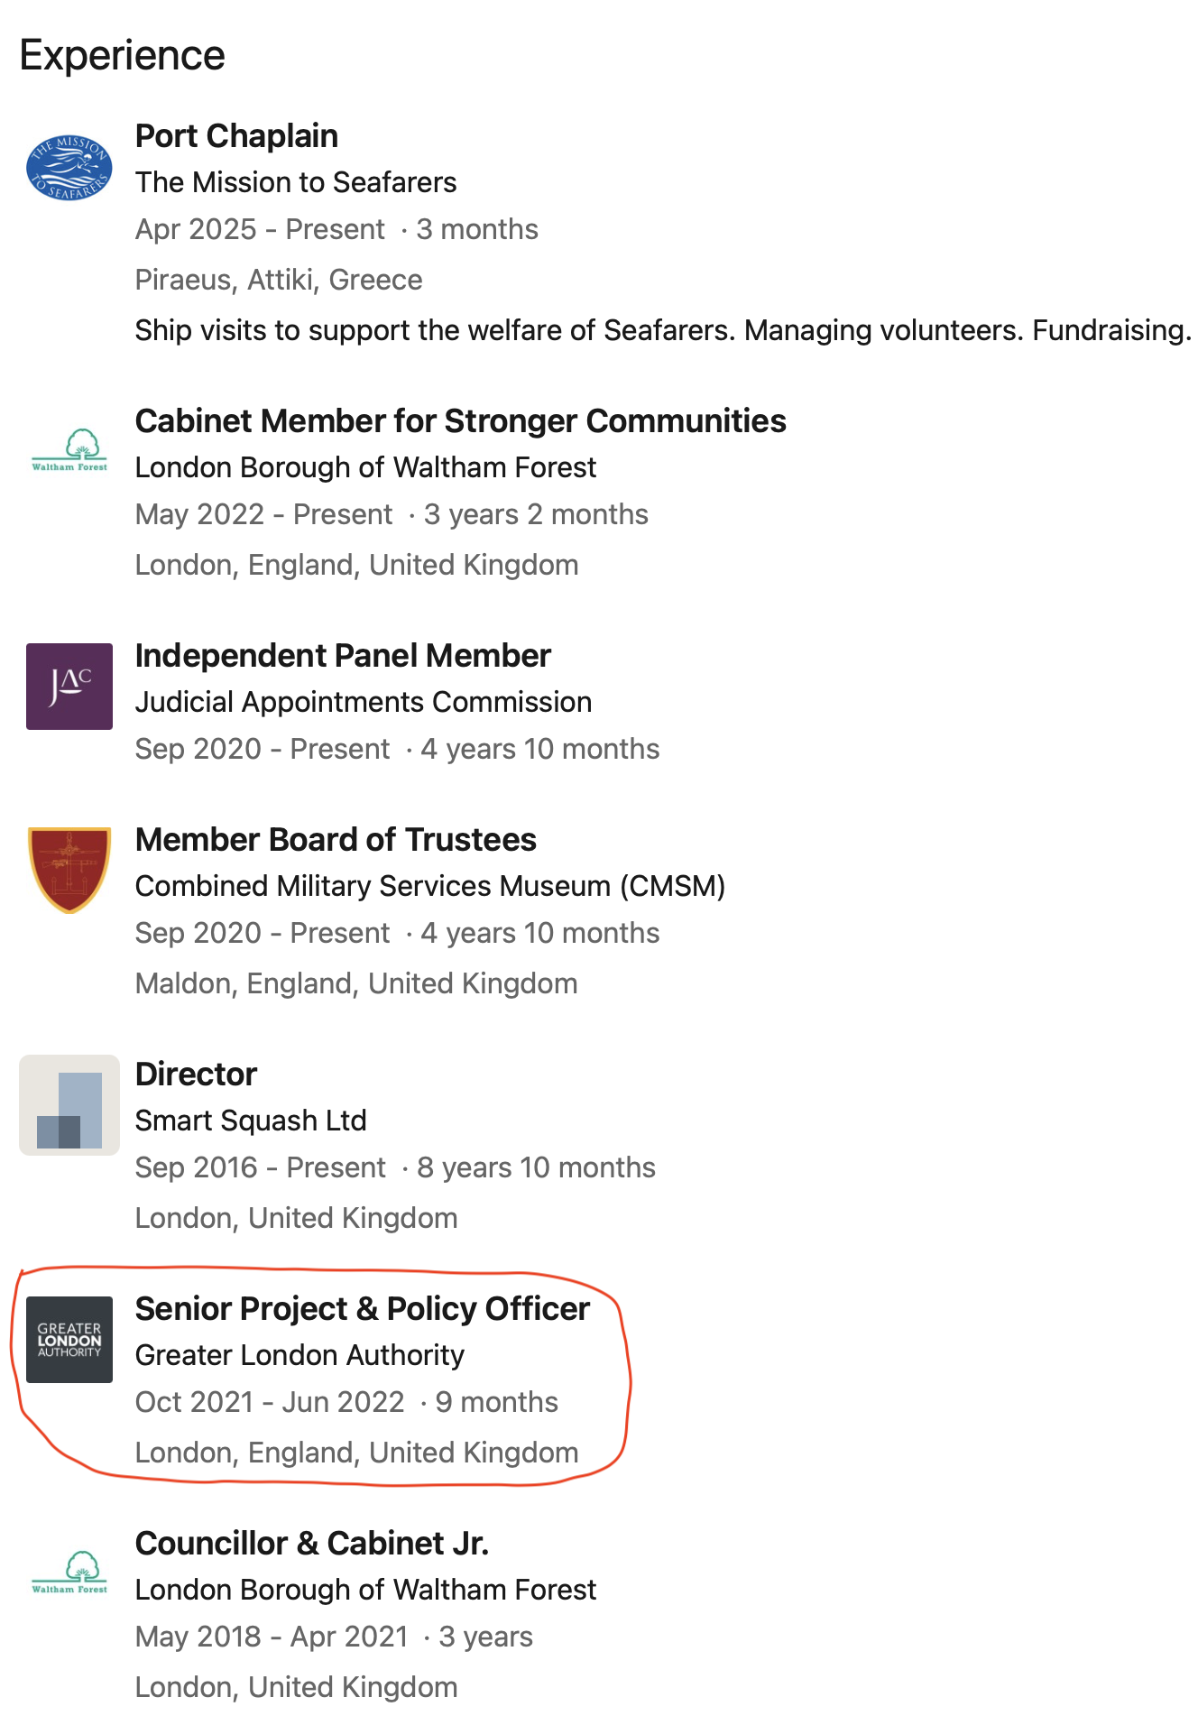This screenshot has height=1725, width=1198.
Task: Click the Experience section heading
Action: pos(123,56)
